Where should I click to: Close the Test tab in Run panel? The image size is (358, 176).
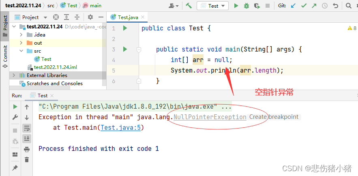pyautogui.click(x=52, y=96)
